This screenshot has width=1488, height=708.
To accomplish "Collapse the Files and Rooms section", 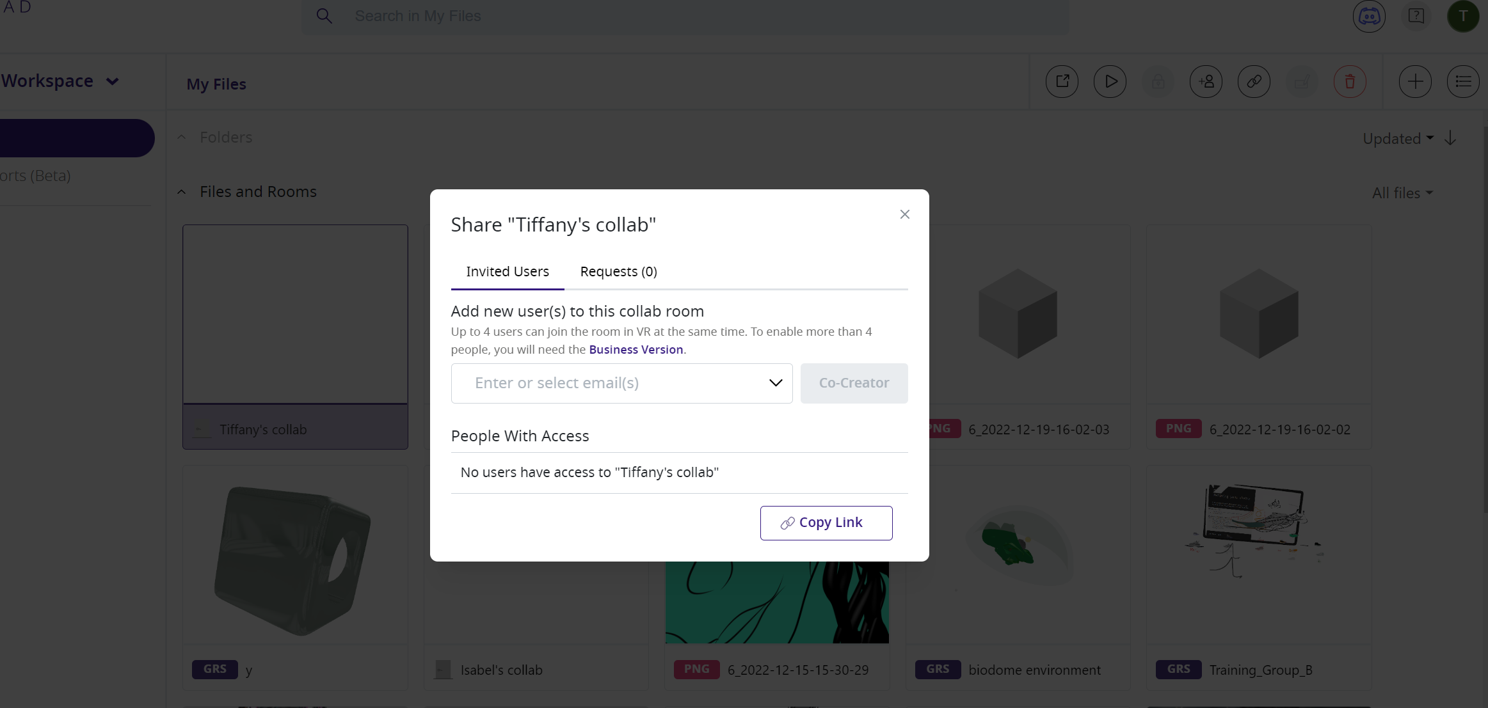I will [x=182, y=192].
